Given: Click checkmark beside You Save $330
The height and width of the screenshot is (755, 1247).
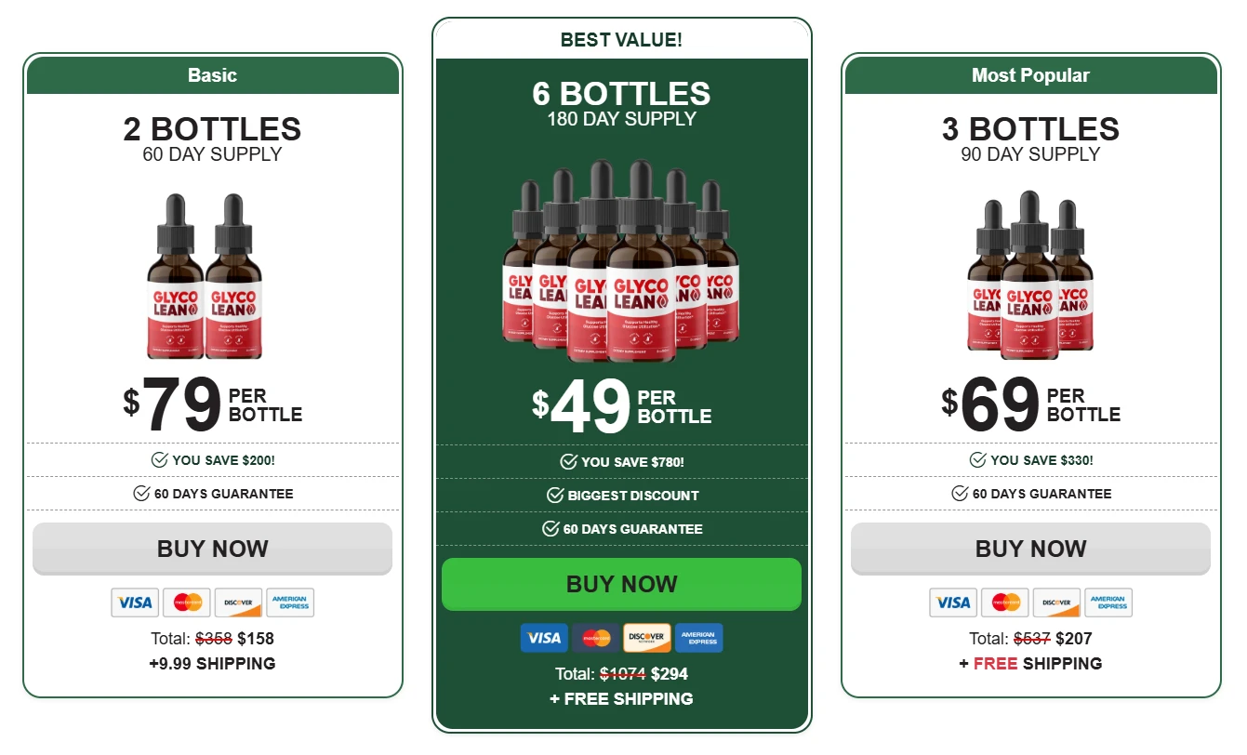Looking at the screenshot, I should 977,460.
